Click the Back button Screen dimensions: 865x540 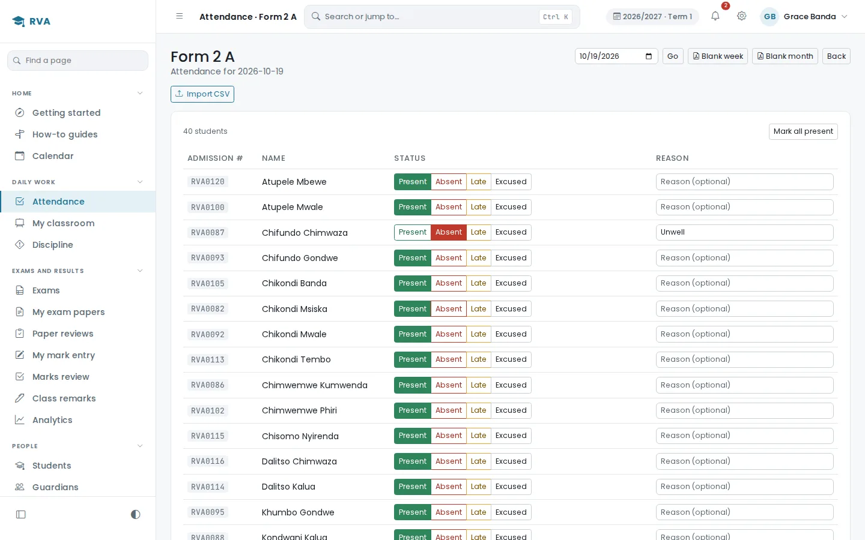(x=836, y=56)
